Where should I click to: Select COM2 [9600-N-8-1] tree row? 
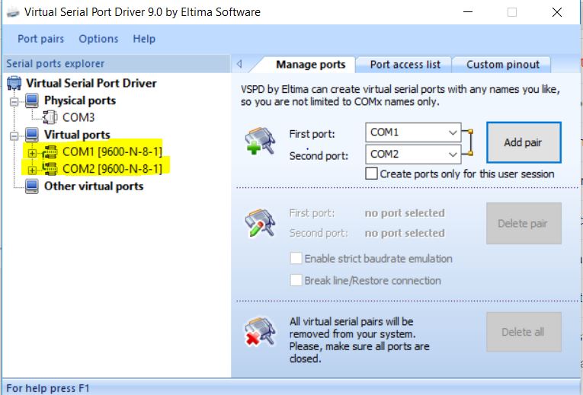(112, 168)
